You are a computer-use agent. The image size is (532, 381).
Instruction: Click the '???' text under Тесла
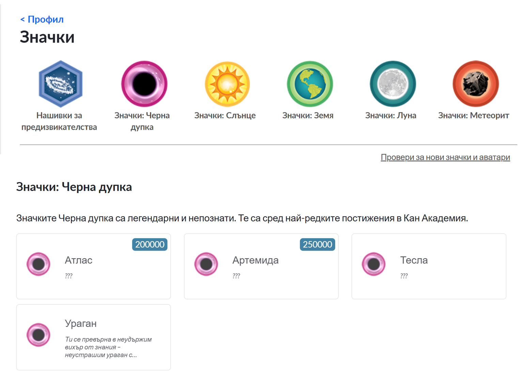(x=404, y=276)
